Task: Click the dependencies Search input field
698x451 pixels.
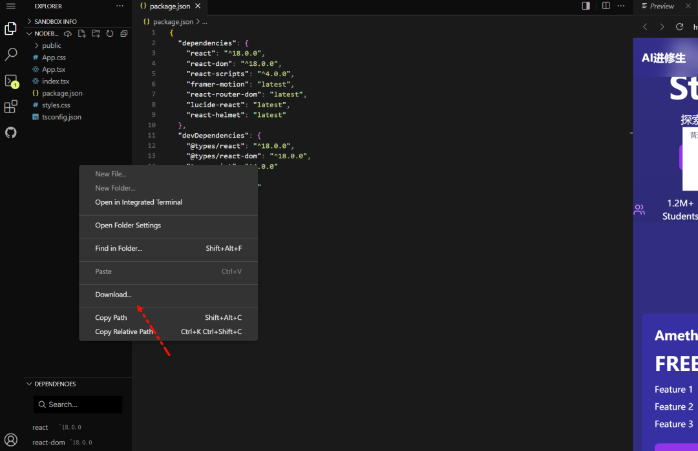Action: (x=78, y=404)
